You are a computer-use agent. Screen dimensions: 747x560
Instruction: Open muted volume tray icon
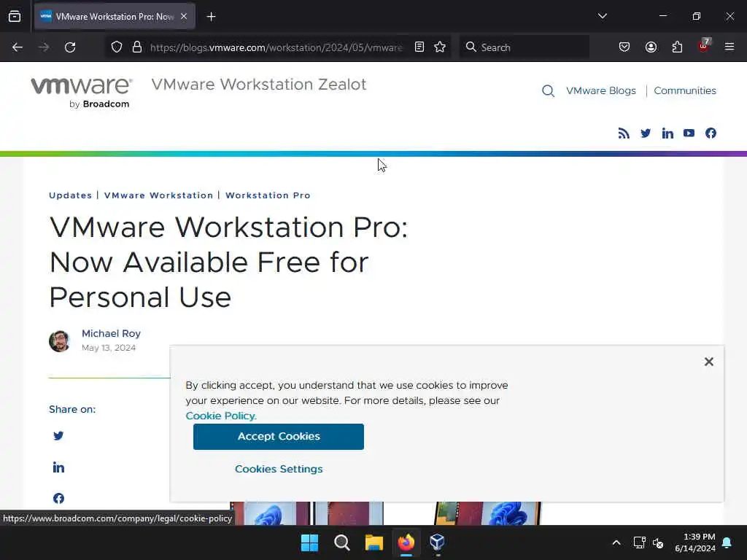659,542
